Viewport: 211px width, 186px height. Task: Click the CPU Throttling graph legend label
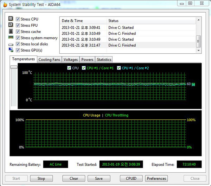pyautogui.click(x=116, y=115)
